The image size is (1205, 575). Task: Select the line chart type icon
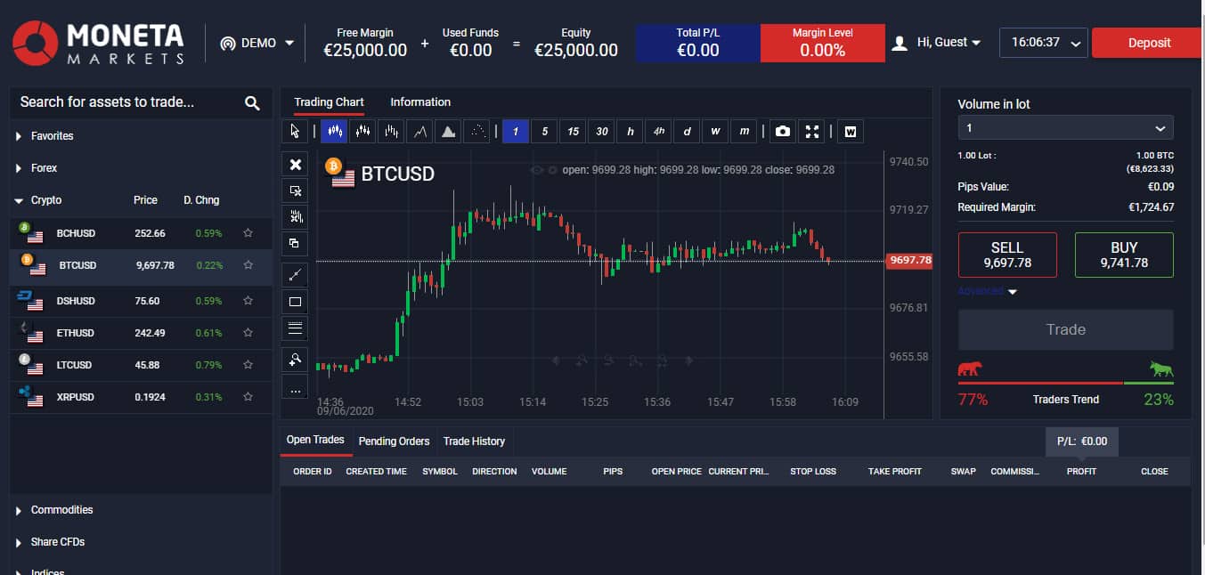coord(420,132)
